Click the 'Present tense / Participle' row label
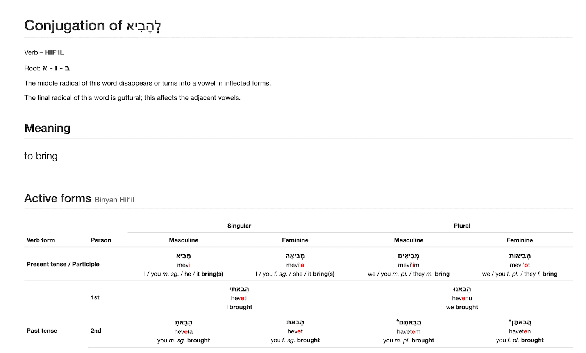This screenshot has height=353, width=586. pos(63,264)
